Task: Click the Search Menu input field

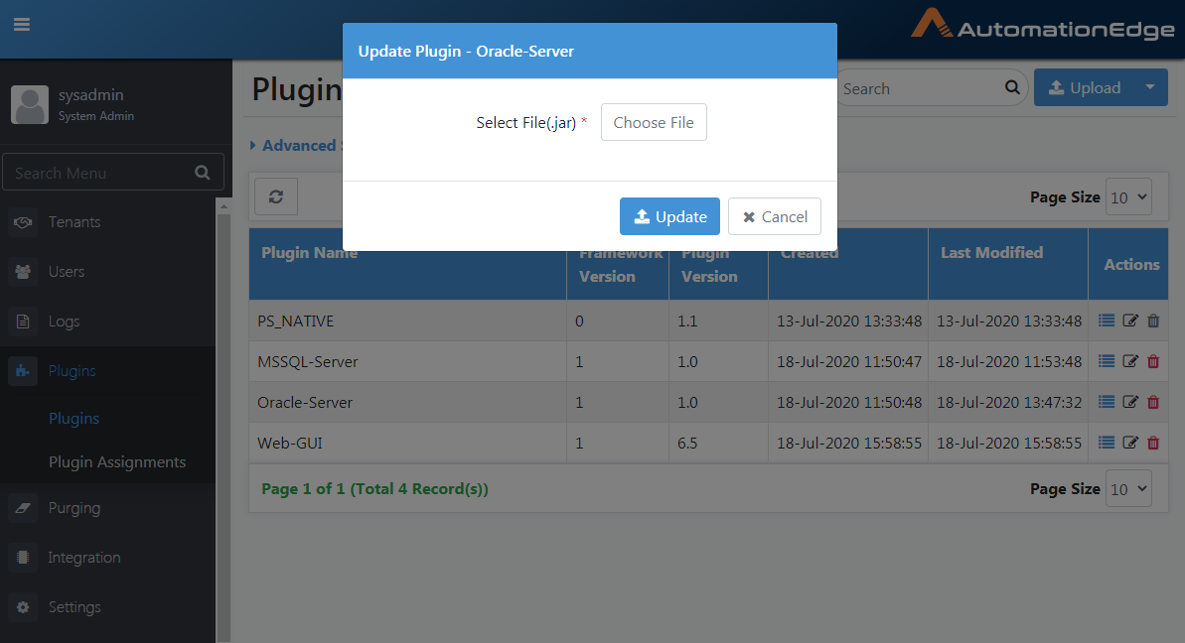Action: tap(113, 172)
